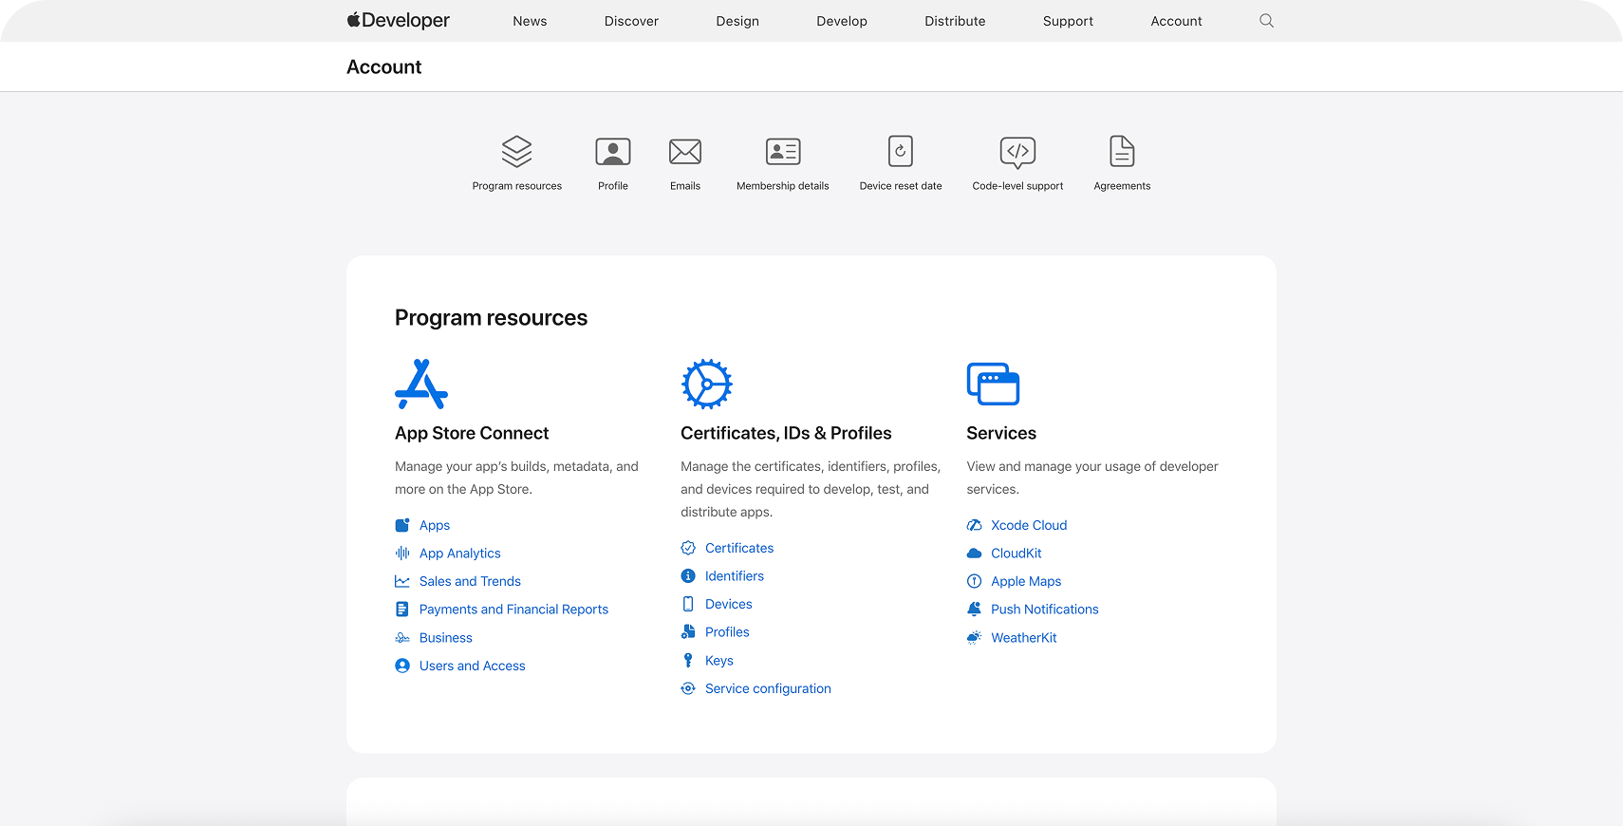The height and width of the screenshot is (826, 1623).
Task: Click the Business icon
Action: pyautogui.click(x=402, y=638)
